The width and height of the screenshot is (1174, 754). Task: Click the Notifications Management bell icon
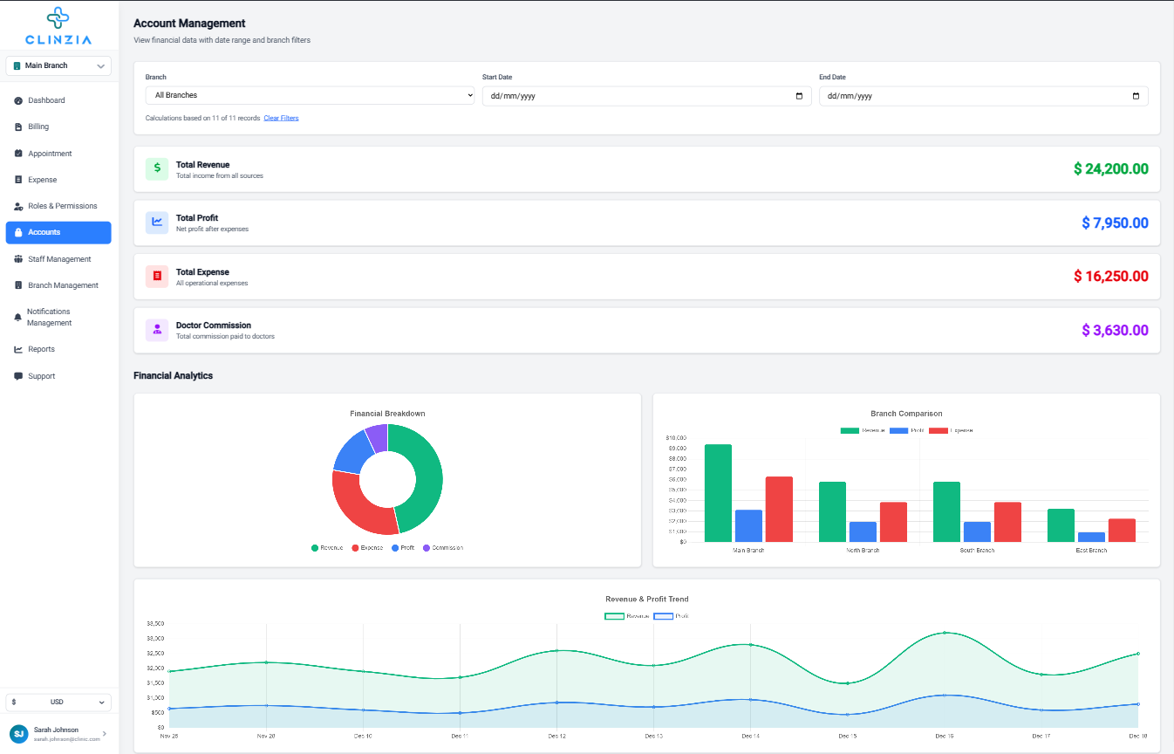[x=18, y=318]
